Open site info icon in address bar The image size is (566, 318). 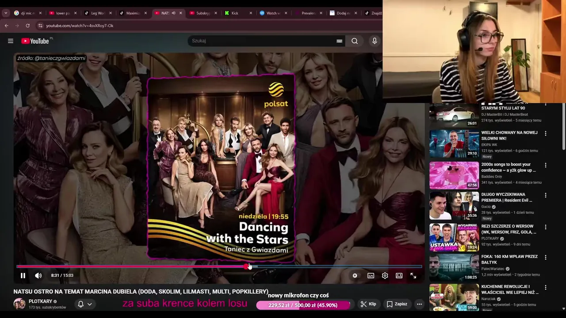(40, 26)
